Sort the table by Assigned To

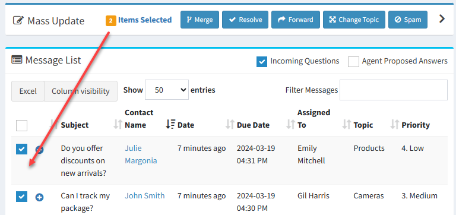(x=313, y=119)
